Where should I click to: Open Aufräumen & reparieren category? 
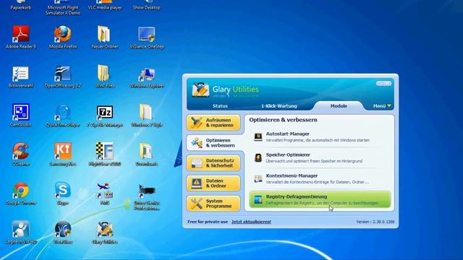[x=213, y=123]
